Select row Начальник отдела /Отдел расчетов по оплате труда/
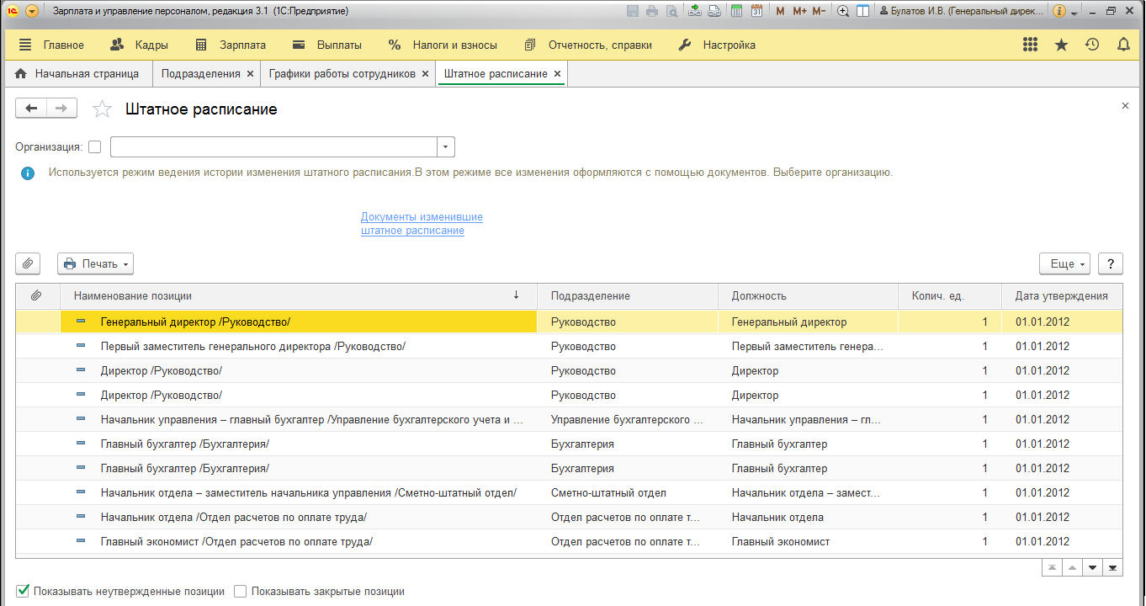 click(x=569, y=517)
